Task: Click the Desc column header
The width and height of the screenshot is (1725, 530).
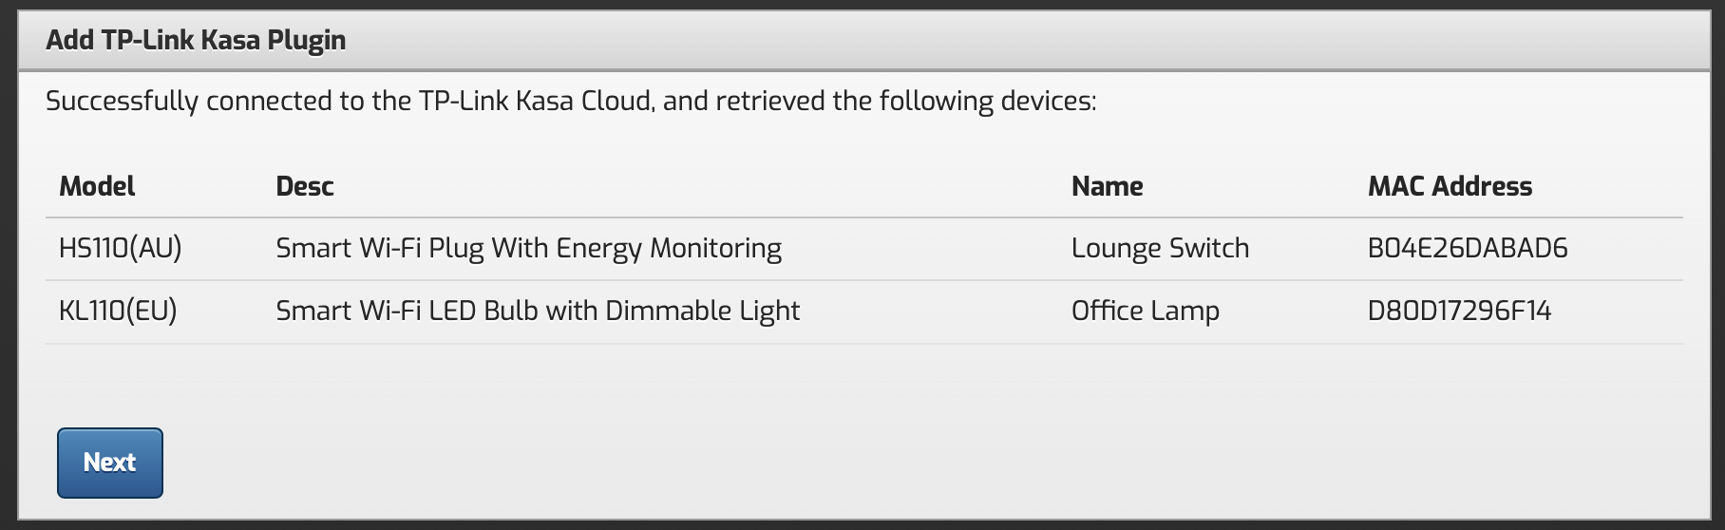Action: point(305,186)
